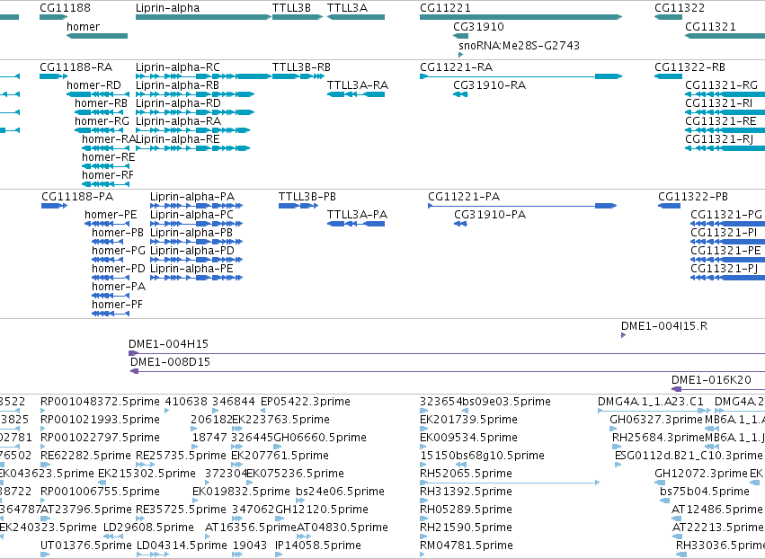This screenshot has width=765, height=559.
Task: Select BAC clone DME1-004H15
Action: click(168, 344)
